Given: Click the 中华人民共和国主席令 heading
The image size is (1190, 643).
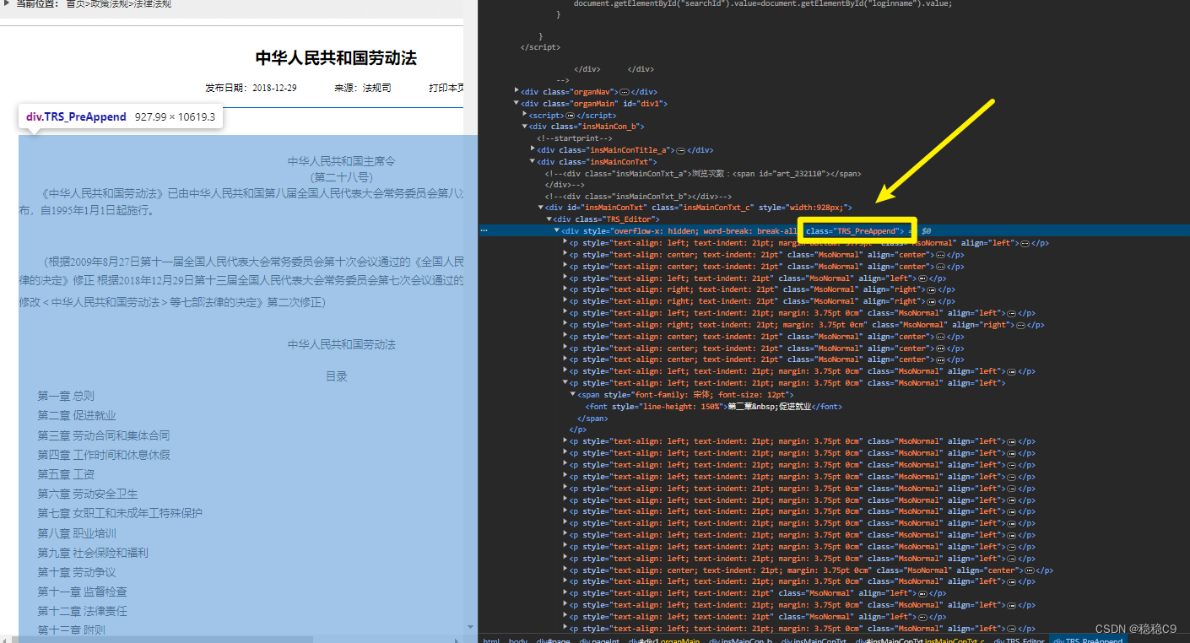Looking at the screenshot, I should point(342,161).
